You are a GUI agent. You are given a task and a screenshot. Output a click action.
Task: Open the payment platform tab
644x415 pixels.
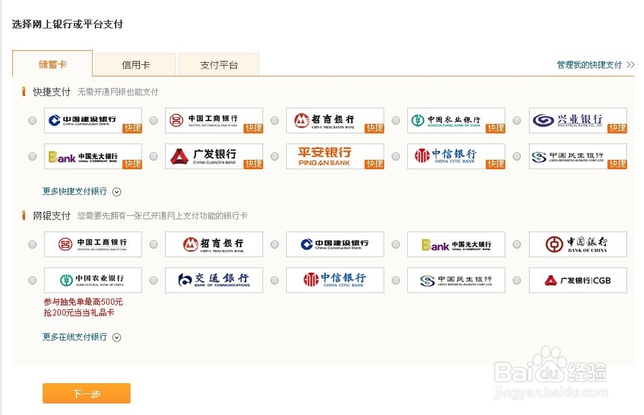(217, 64)
